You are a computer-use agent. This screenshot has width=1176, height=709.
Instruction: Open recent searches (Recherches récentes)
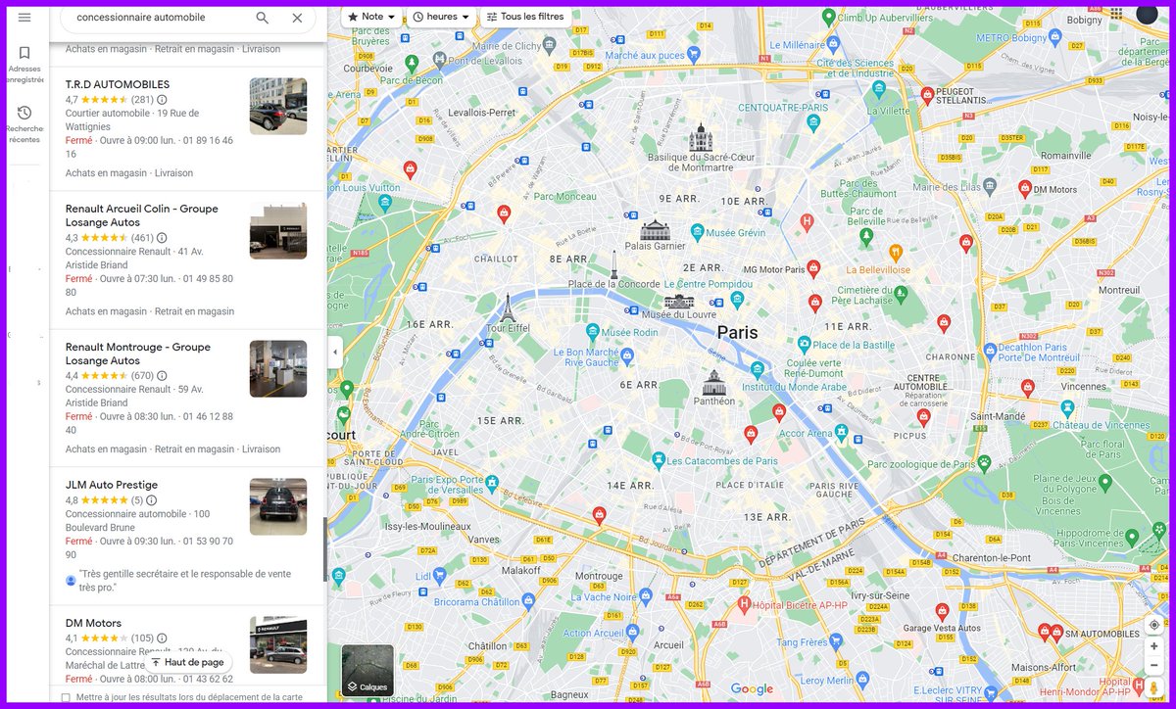pyautogui.click(x=24, y=123)
